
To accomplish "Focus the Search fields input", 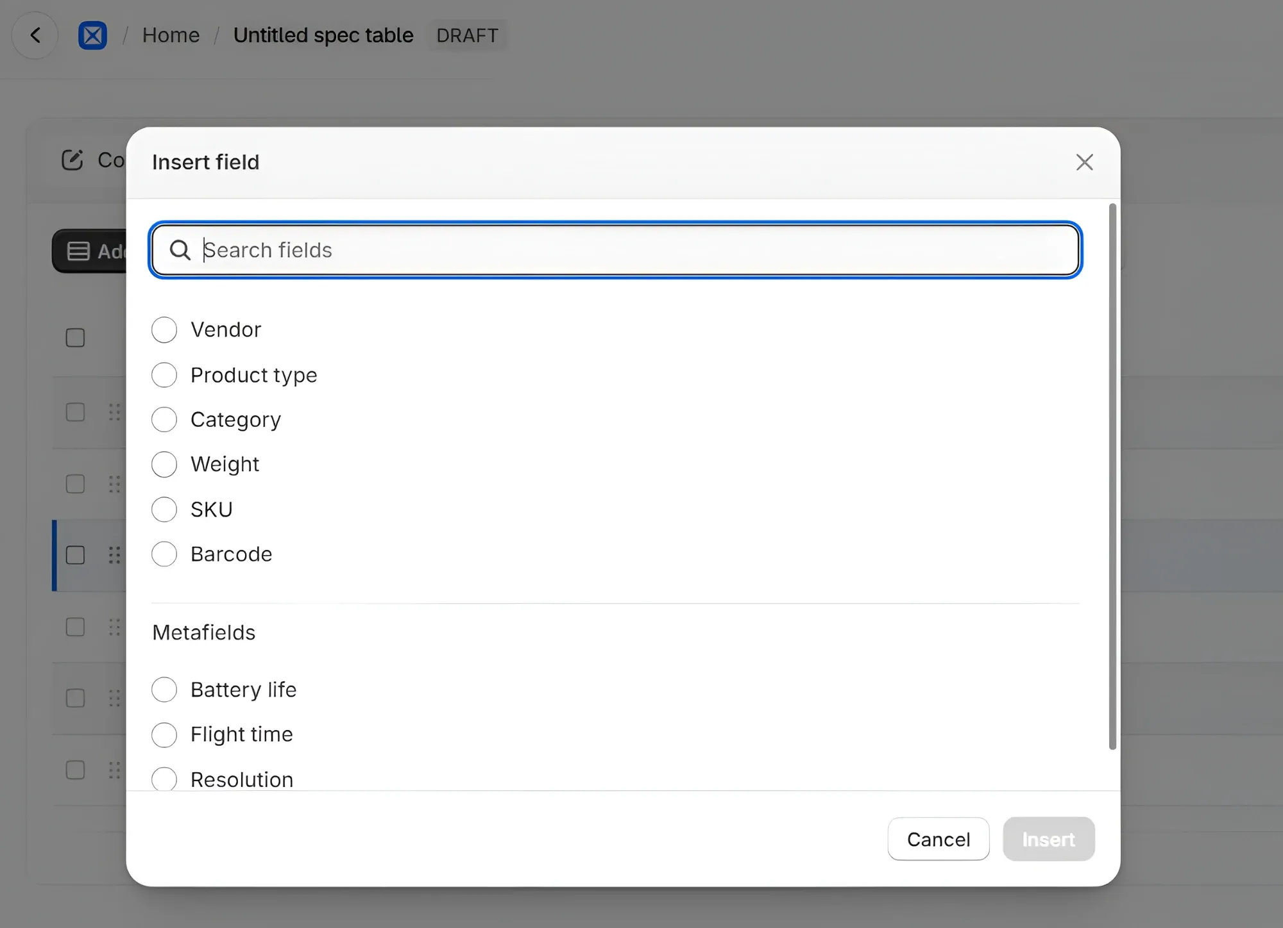I will click(615, 250).
